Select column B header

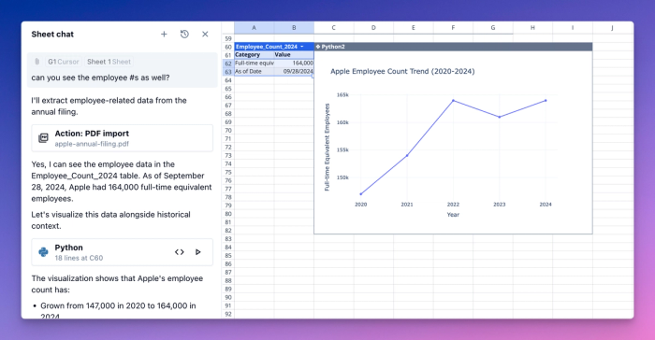[x=294, y=27]
